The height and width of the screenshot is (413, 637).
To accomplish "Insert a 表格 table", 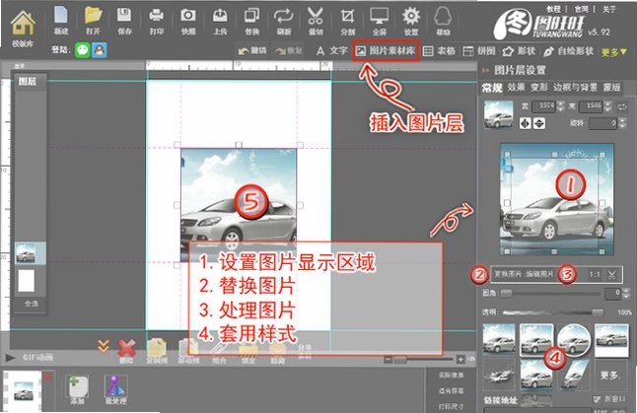I will [439, 50].
